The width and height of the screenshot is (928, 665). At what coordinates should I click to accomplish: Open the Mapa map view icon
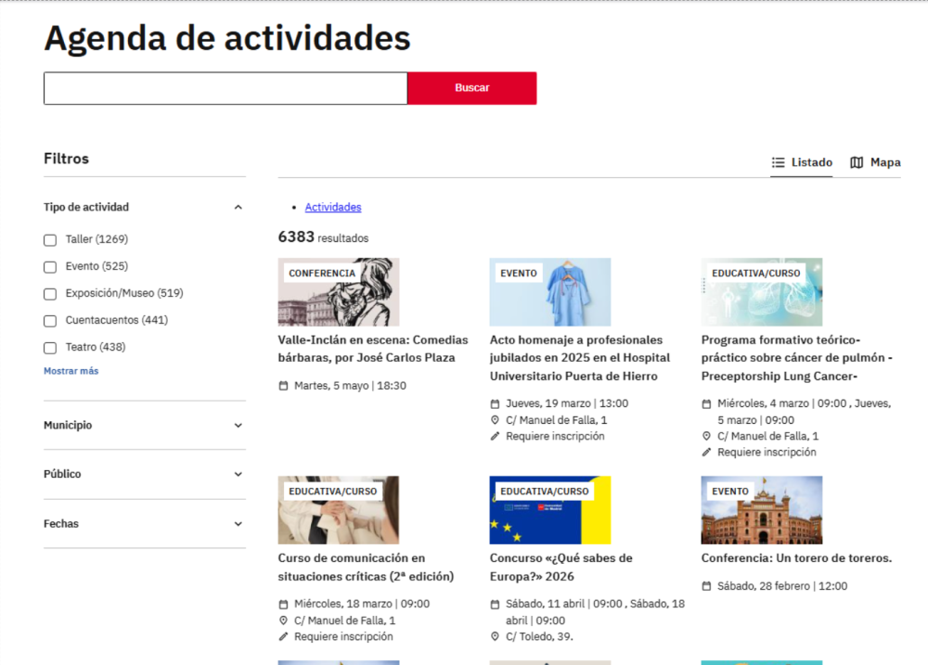pyautogui.click(x=856, y=161)
